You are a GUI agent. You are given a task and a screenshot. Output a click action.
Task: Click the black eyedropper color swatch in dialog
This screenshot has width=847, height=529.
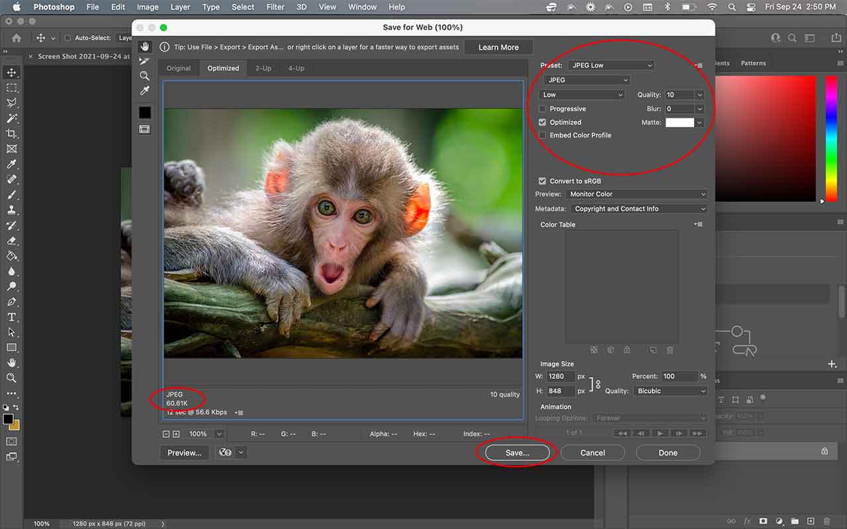[x=144, y=112]
